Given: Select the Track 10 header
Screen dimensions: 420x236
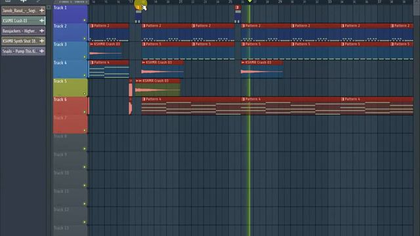Looking at the screenshot, I should 70,179.
